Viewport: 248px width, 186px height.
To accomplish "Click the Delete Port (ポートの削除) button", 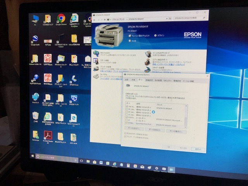I will tap(154, 130).
